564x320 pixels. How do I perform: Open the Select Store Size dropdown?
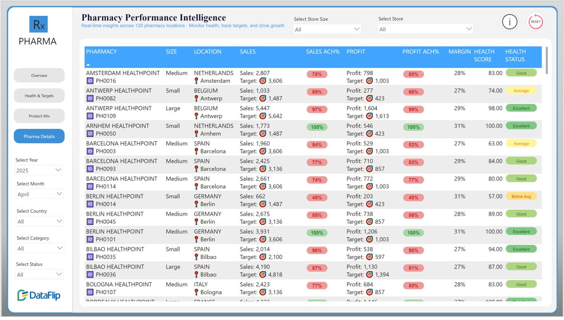click(x=327, y=29)
